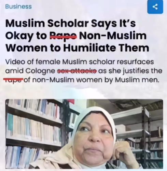Tap the blue share icon
The height and width of the screenshot is (171, 167).
point(155,7)
